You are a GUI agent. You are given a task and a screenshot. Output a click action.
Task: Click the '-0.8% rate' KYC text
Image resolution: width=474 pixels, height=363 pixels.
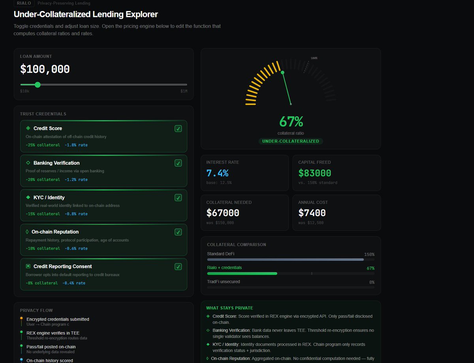click(x=76, y=214)
